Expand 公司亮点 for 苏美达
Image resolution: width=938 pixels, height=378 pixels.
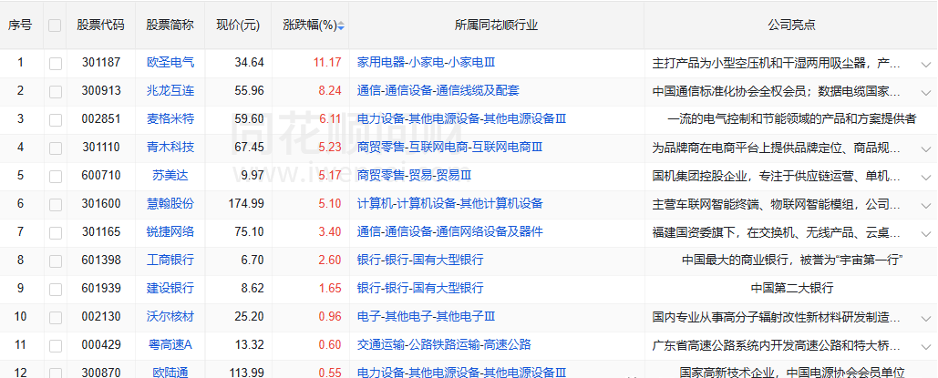pyautogui.click(x=927, y=177)
